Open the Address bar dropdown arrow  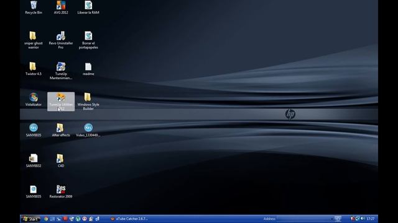point(331,219)
